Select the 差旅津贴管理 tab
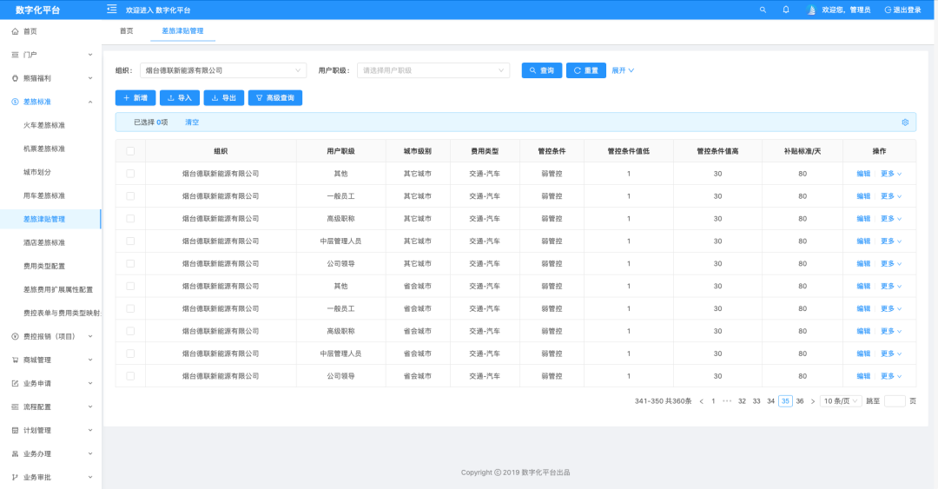Image resolution: width=938 pixels, height=489 pixels. coord(182,31)
